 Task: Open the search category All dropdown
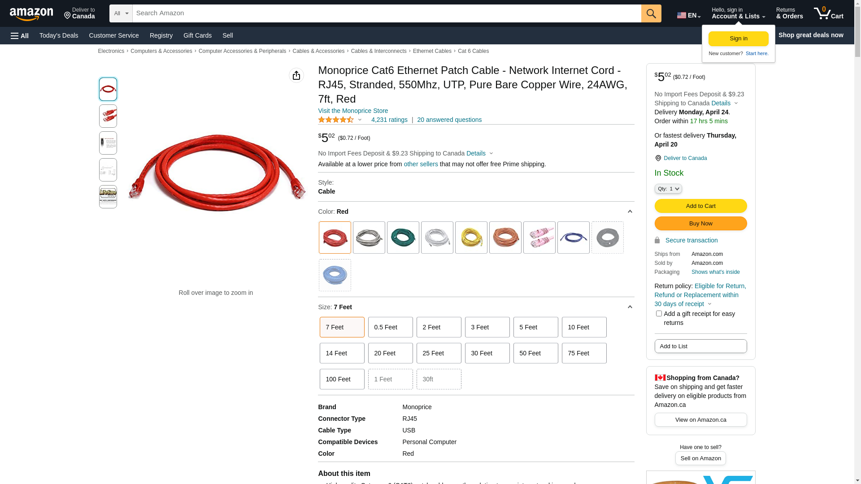[121, 13]
